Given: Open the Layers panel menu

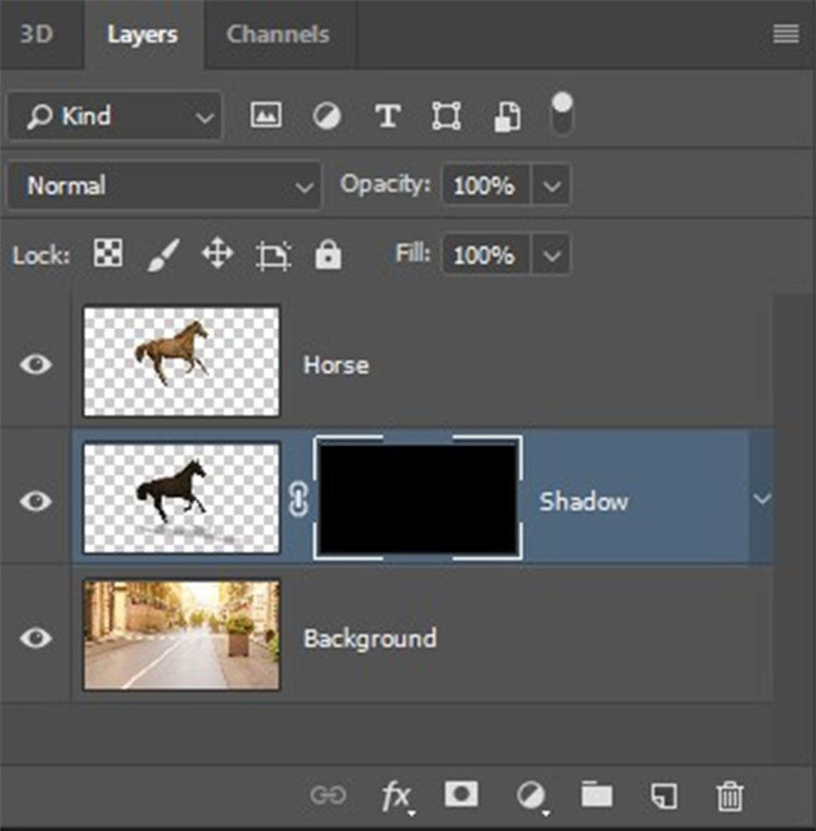Looking at the screenshot, I should pos(785,35).
